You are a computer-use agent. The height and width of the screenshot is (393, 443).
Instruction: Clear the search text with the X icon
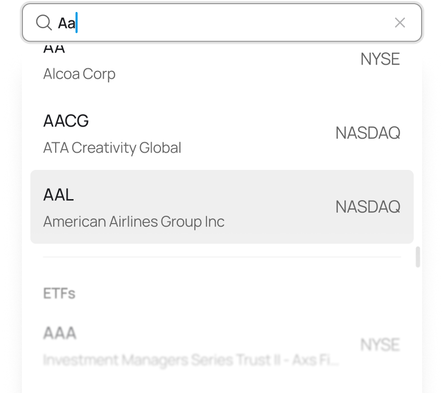(x=400, y=22)
